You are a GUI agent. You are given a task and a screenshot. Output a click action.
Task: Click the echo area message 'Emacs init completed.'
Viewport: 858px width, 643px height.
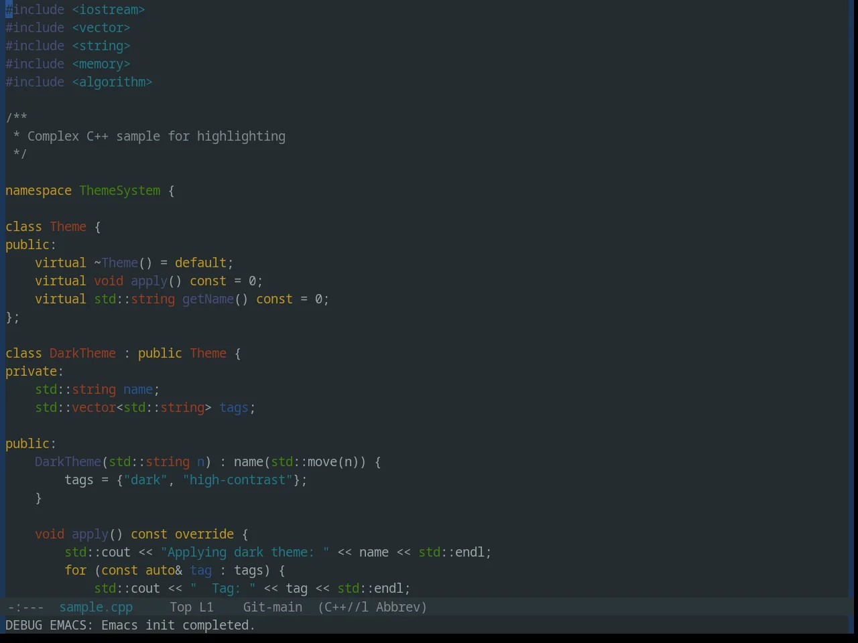click(x=178, y=625)
